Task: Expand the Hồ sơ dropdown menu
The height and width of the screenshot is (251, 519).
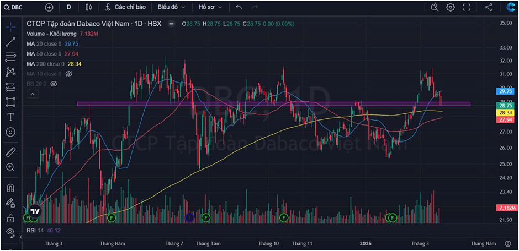Action: (210, 7)
